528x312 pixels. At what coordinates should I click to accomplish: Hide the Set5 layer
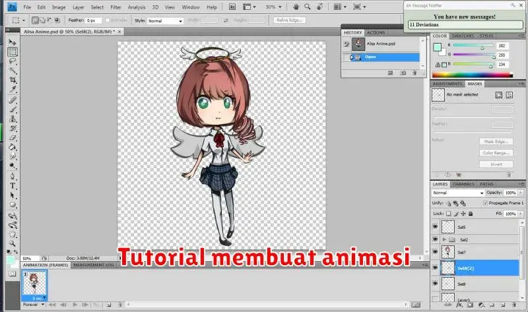pyautogui.click(x=435, y=227)
